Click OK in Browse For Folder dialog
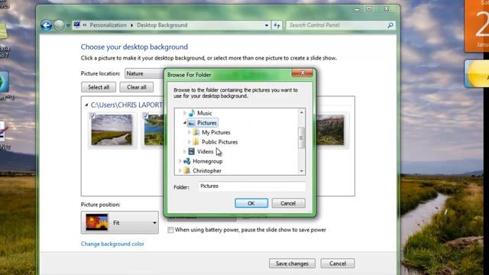The height and width of the screenshot is (275, 489). point(251,203)
